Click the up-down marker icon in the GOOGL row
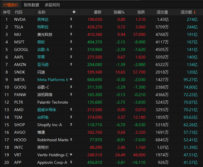This screenshot has height=167, width=203. tap(71, 49)
